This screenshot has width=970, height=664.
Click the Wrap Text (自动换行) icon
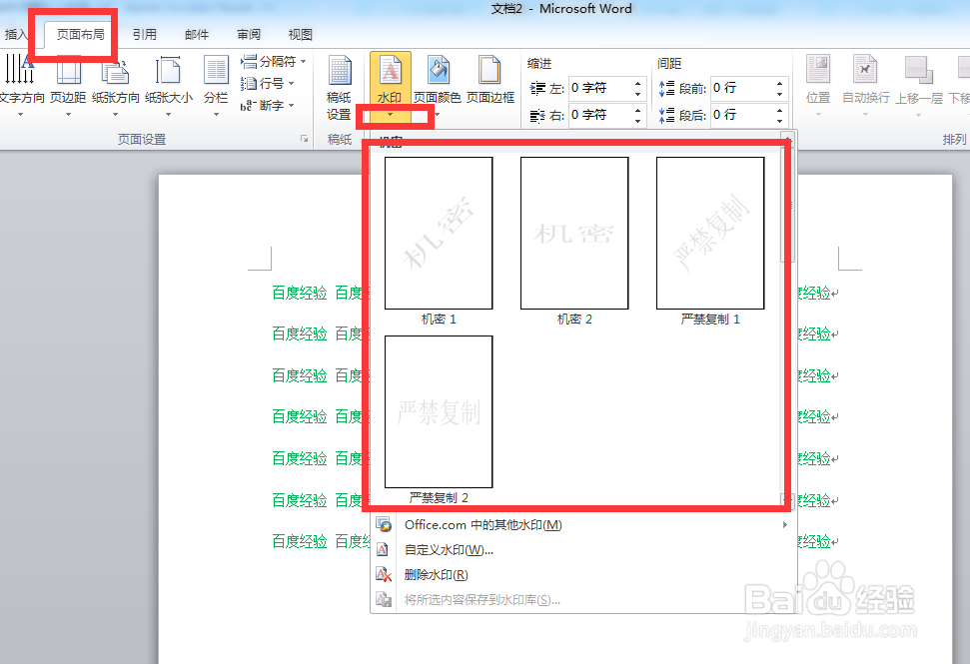(x=865, y=69)
